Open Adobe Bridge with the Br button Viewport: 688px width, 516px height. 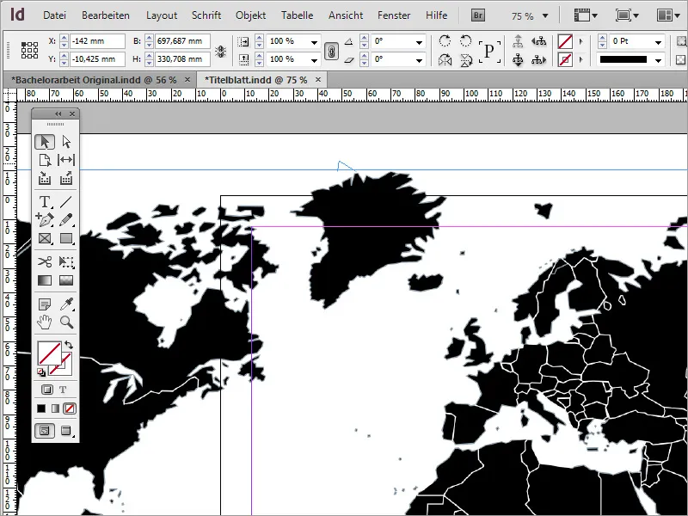(478, 15)
